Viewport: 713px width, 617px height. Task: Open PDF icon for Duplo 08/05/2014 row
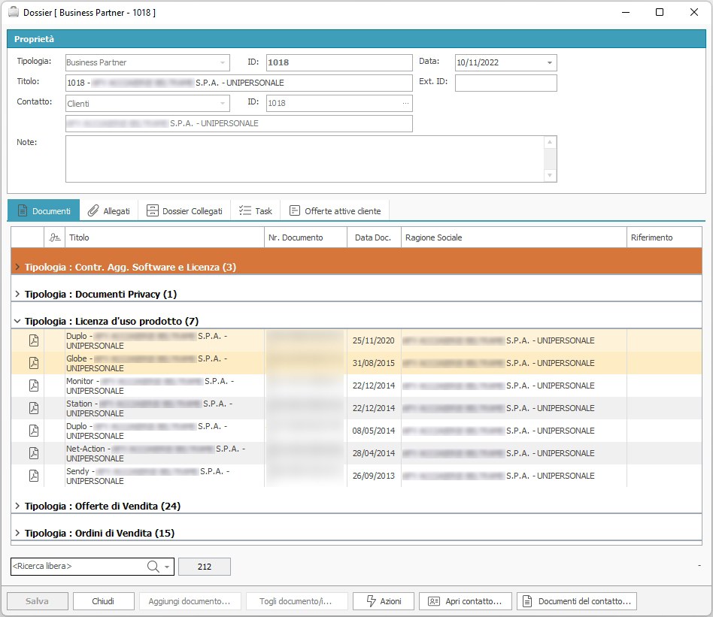(34, 431)
